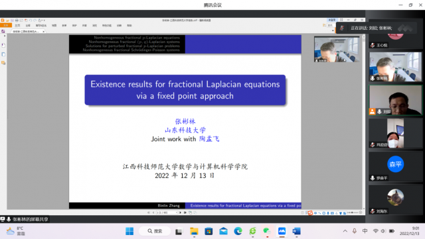The height and width of the screenshot is (239, 425).
Task: Toggle muted mic on 刘海东 participant tile
Action: coord(373,211)
